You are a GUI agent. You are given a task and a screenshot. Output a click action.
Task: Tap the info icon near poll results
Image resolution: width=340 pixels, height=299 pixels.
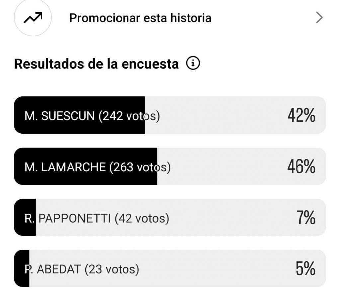coord(193,63)
